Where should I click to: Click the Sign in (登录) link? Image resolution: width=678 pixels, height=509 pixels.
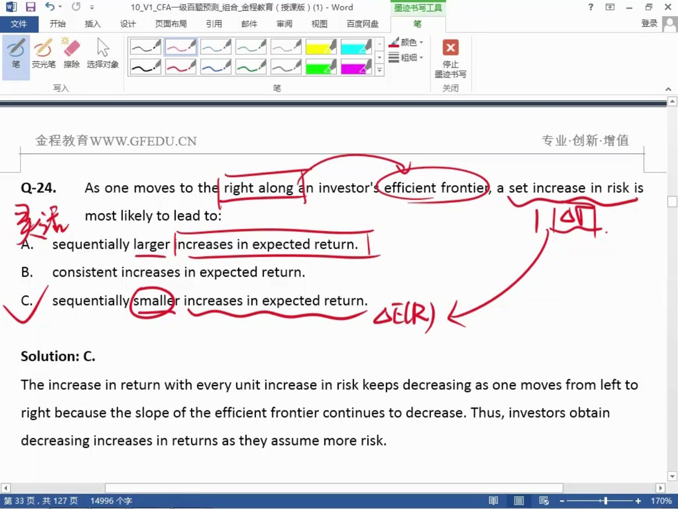[x=649, y=24]
